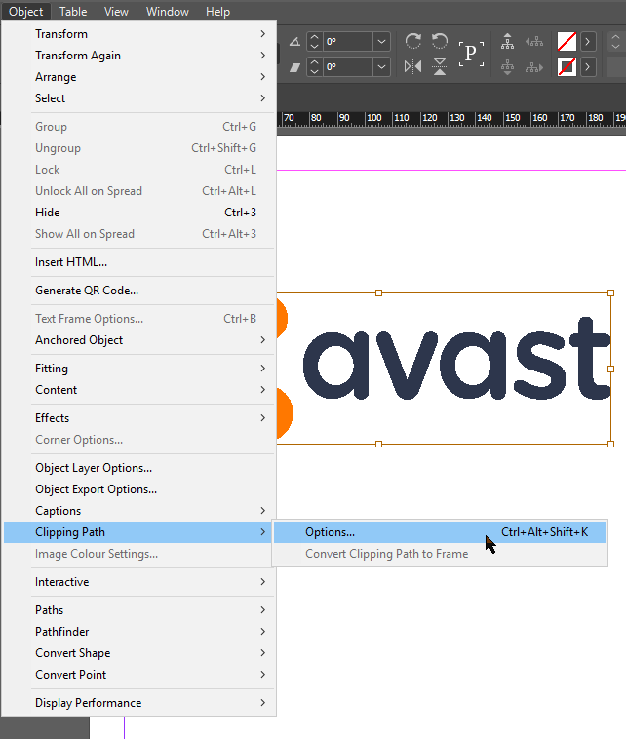
Task: Expand the Anchored Object submenu
Action: (x=138, y=340)
